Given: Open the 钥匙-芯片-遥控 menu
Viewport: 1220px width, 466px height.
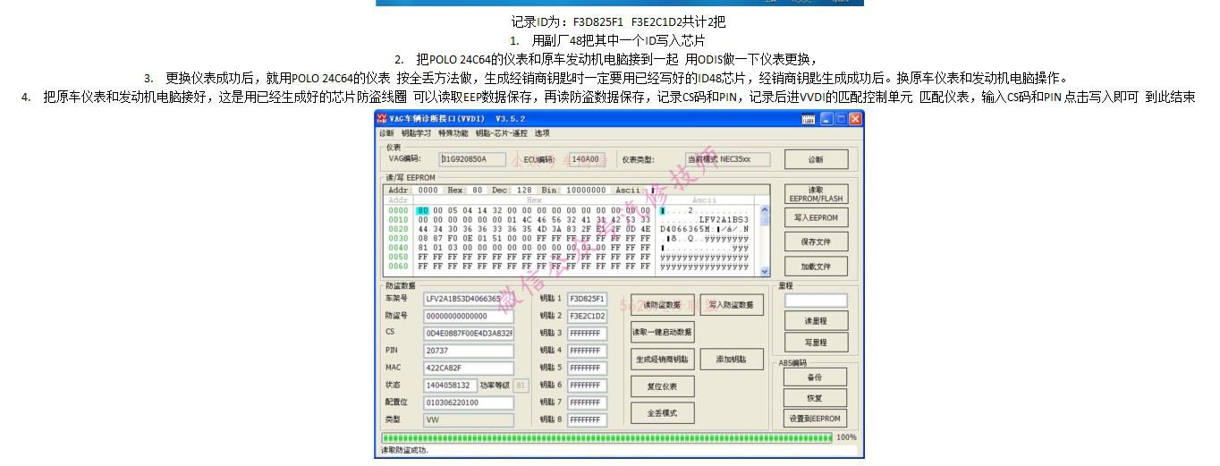Looking at the screenshot, I should click(x=502, y=133).
